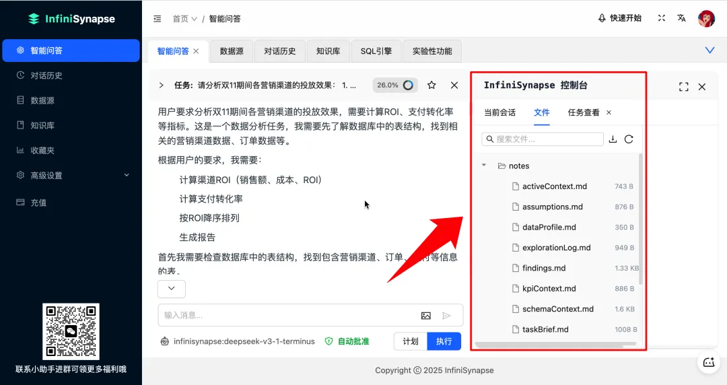This screenshot has height=385, width=727.
Task: Open 对话历史 in the sidebar
Action: [x=71, y=75]
